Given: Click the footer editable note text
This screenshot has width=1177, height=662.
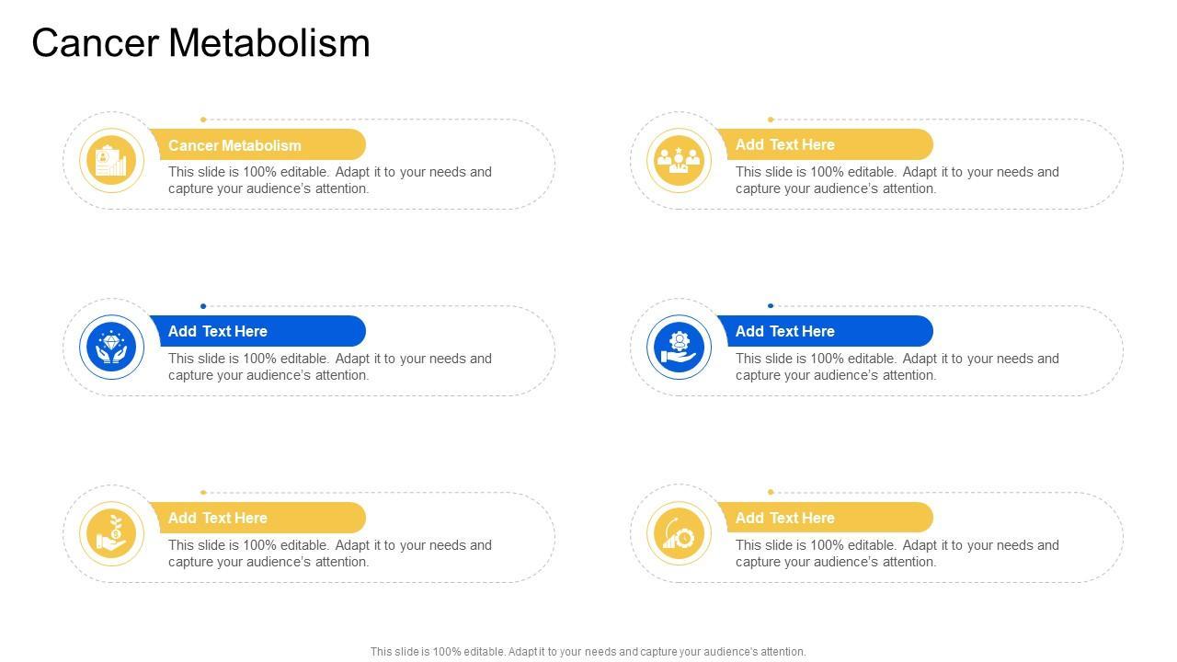Looking at the screenshot, I should [588, 652].
